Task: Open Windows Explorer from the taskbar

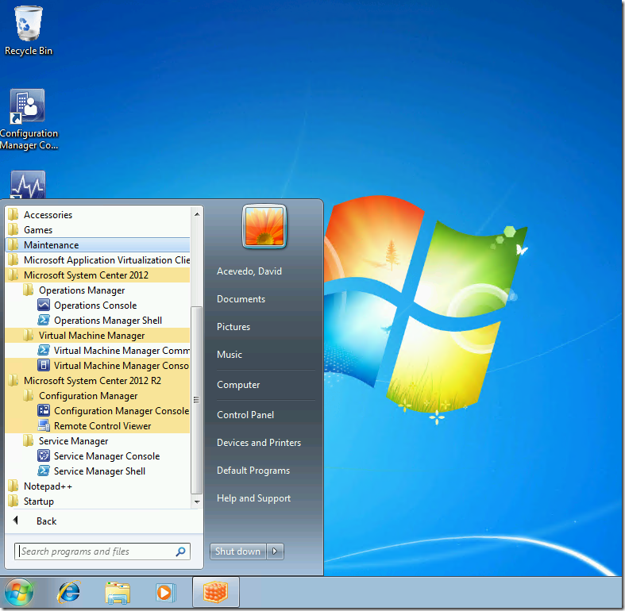Action: click(118, 592)
